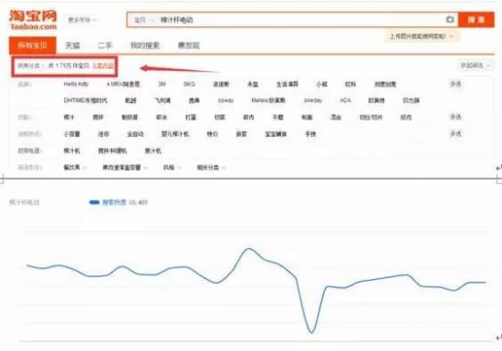This screenshot has height=351, width=502.
Task: Select the 婴儿榨汁机 filter option
Action: pos(175,134)
